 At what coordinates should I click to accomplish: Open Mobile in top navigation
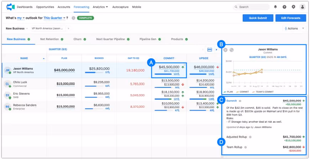pyautogui.click(x=136, y=7)
